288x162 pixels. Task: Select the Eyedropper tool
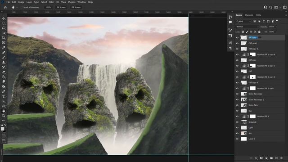(x=4, y=48)
